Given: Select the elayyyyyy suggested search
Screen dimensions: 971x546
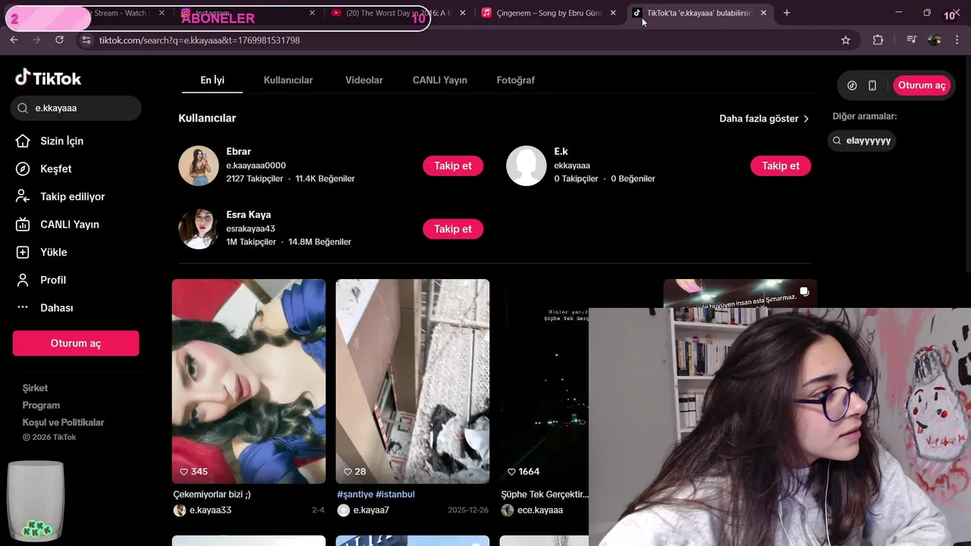Looking at the screenshot, I should 862,141.
